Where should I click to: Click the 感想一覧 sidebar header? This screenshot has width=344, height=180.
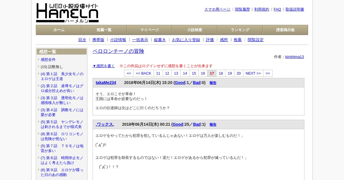(62, 52)
